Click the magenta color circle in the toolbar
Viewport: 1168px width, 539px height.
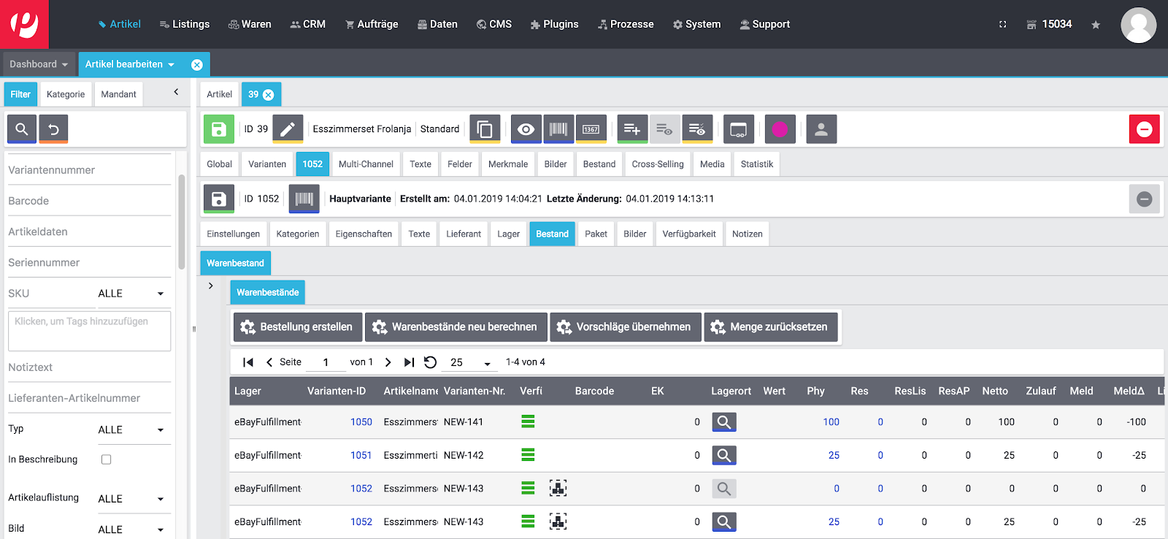(780, 129)
